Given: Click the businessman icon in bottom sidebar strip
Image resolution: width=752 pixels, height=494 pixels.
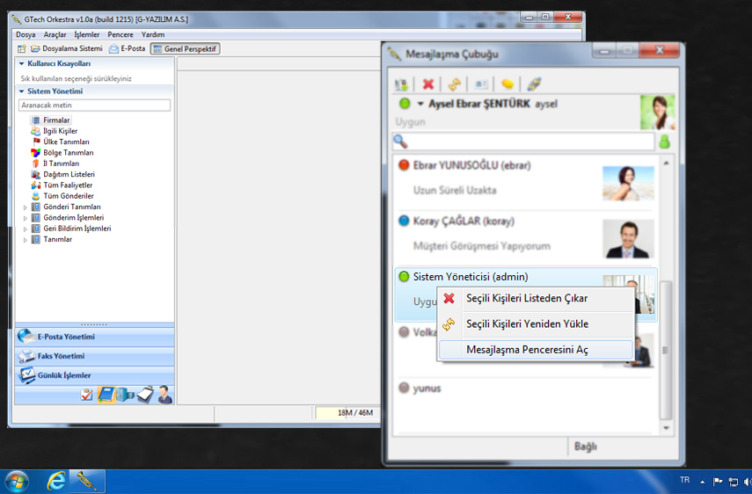Looking at the screenshot, I should [x=164, y=395].
